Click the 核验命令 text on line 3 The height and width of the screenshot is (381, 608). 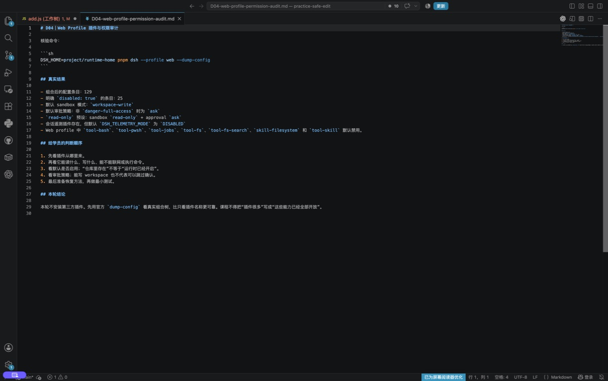click(50, 41)
